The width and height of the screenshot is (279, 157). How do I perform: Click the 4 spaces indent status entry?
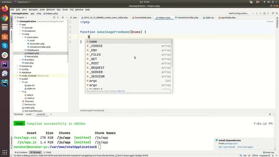(x=263, y=156)
